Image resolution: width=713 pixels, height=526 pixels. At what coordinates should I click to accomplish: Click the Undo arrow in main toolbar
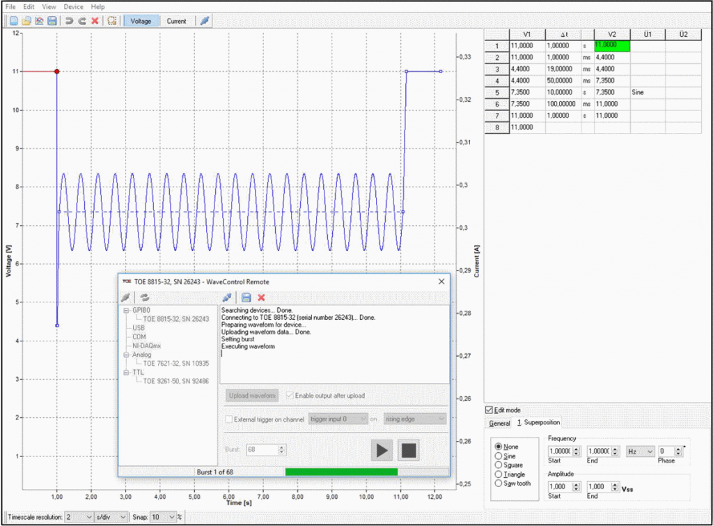point(69,21)
